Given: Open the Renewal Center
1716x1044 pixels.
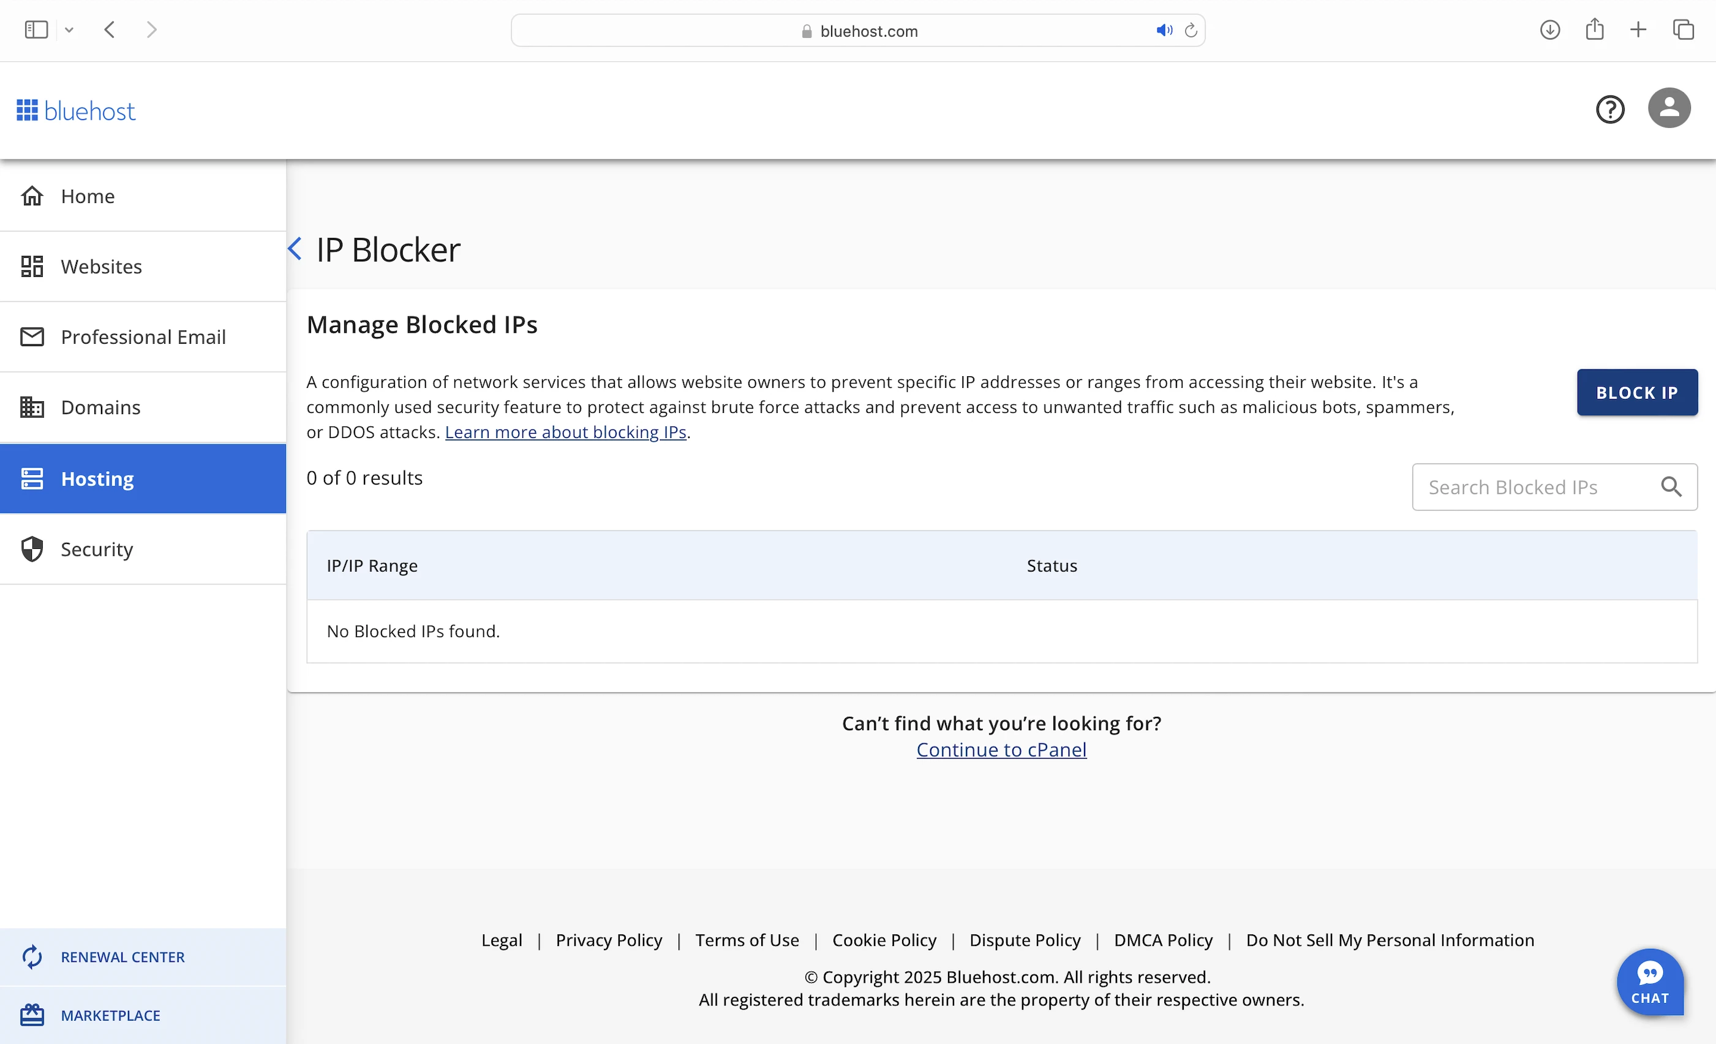Looking at the screenshot, I should 122,957.
